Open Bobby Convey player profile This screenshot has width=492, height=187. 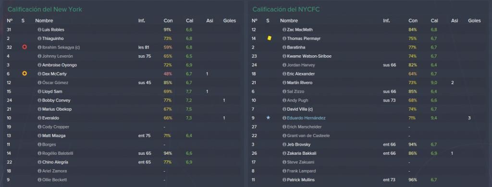(x=56, y=100)
